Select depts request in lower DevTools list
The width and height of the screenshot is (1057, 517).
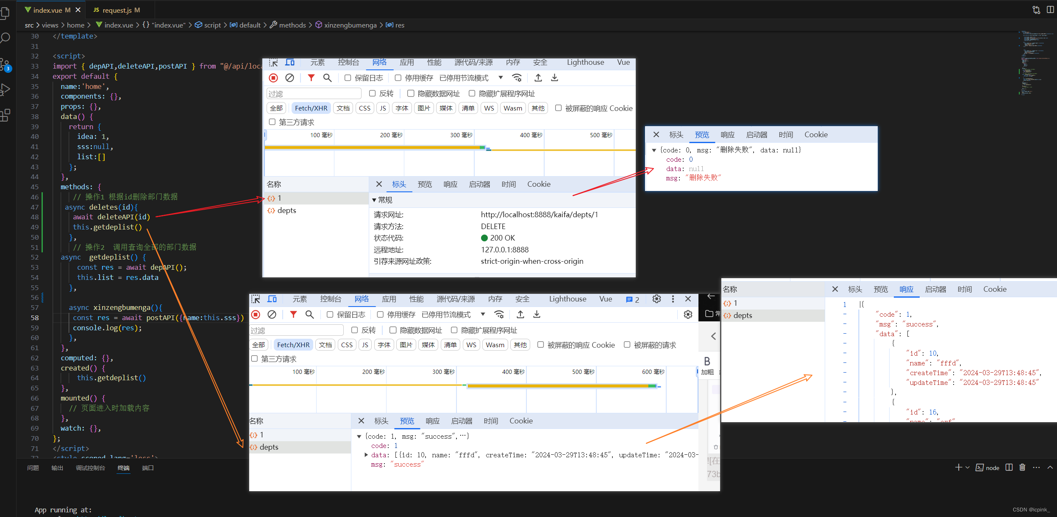coord(300,448)
